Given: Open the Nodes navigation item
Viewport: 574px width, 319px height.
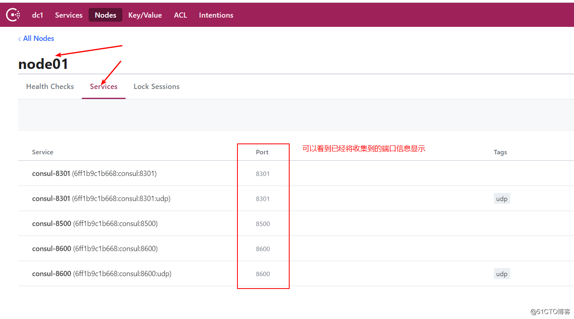Looking at the screenshot, I should click(x=105, y=15).
